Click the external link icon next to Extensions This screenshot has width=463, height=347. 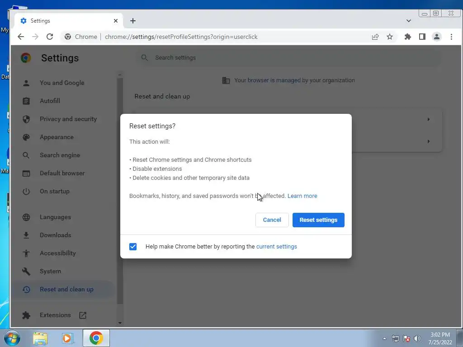pos(83,315)
